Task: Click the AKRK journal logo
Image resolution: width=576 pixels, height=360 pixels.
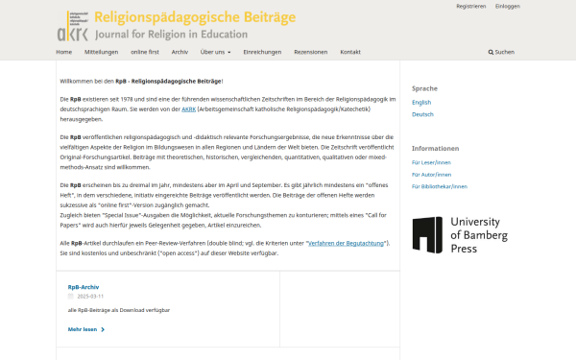Action: (73, 26)
